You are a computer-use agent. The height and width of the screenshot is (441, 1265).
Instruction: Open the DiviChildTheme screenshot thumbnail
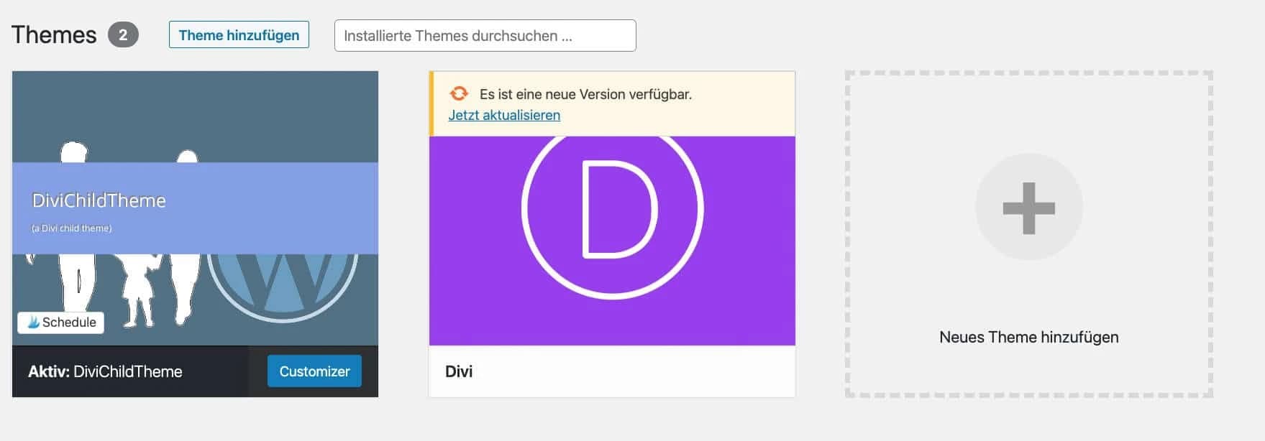[195, 208]
